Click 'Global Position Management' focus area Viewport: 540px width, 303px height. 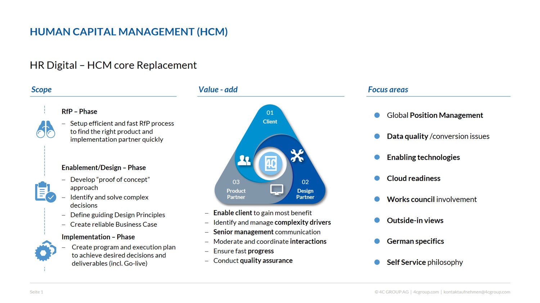[x=435, y=115]
